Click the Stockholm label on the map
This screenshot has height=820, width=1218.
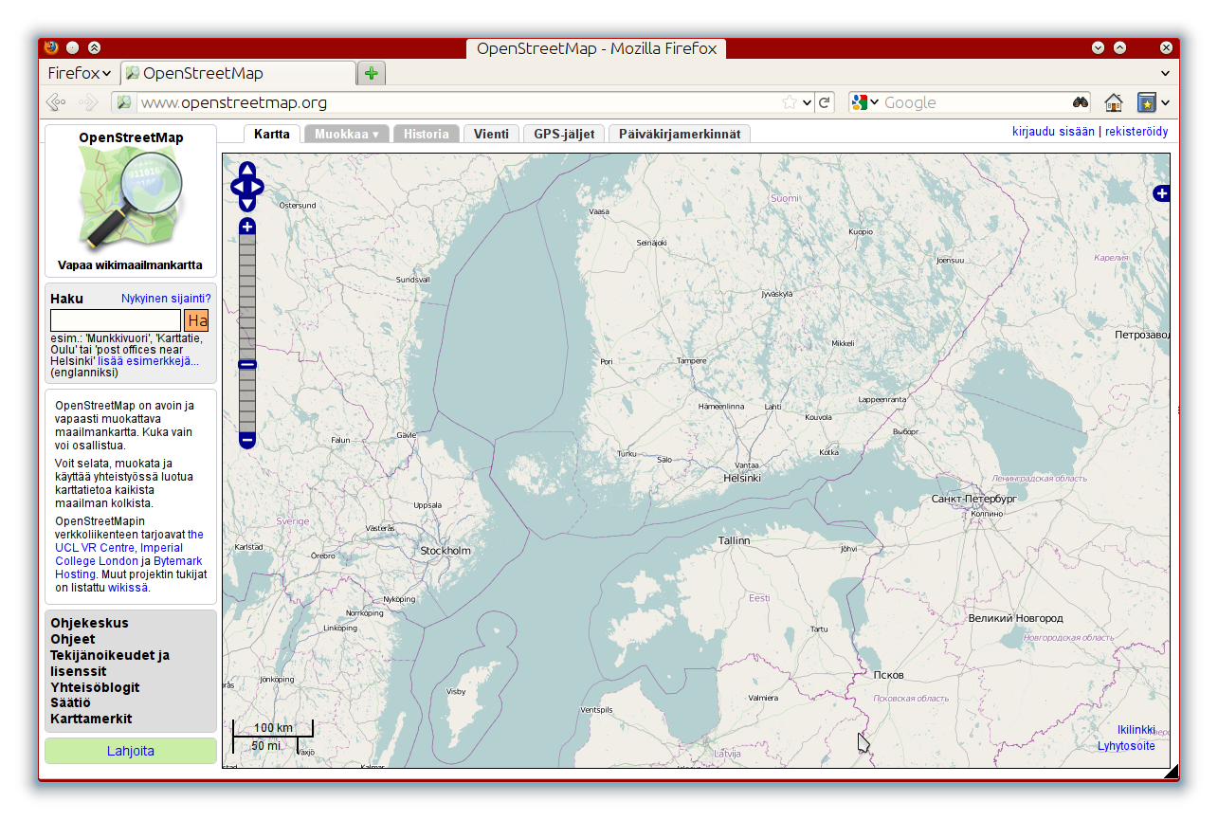445,551
